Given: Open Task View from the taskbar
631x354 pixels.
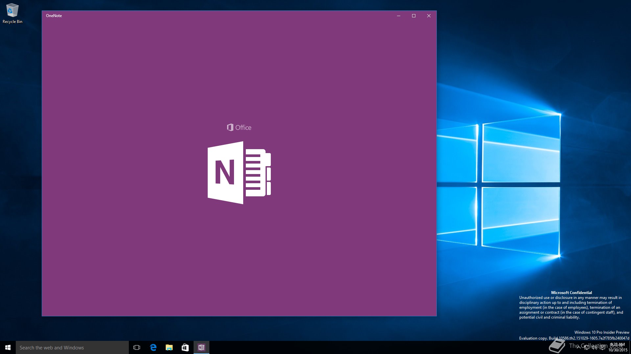Looking at the screenshot, I should pos(137,347).
